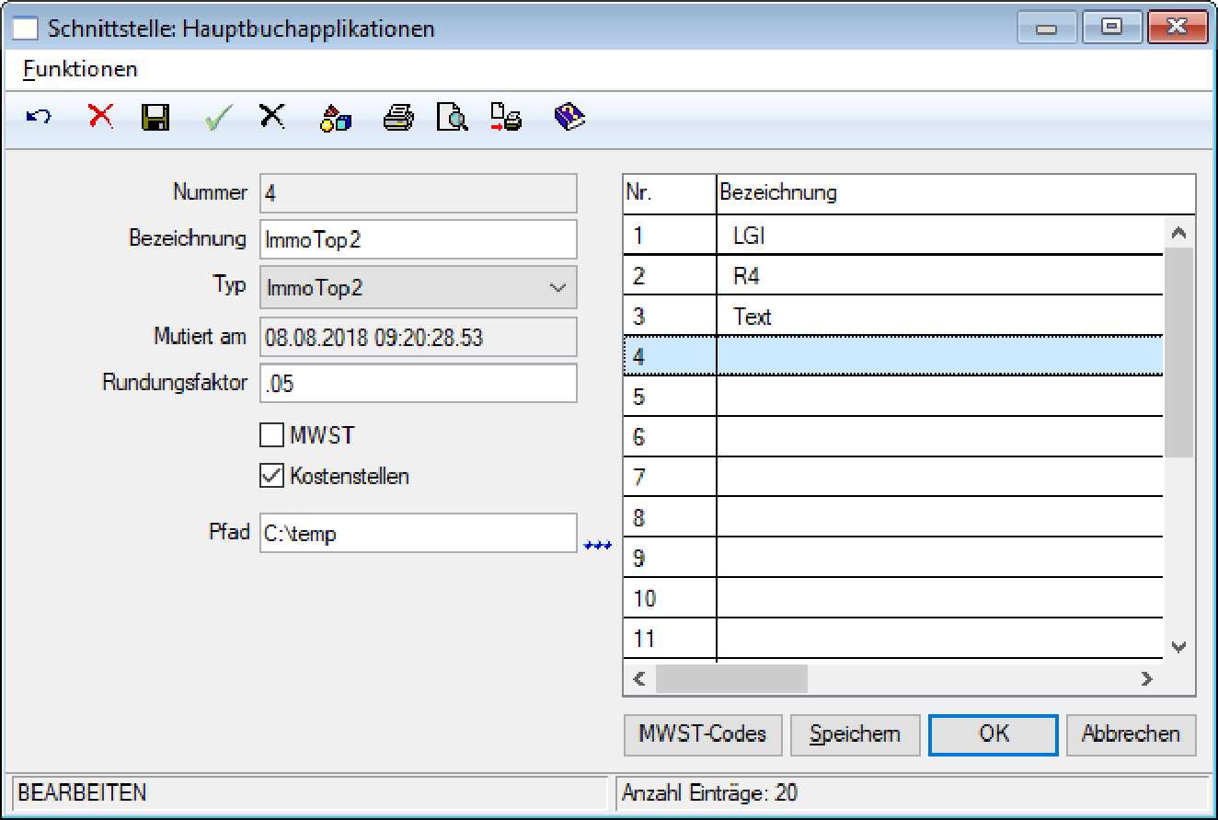The image size is (1218, 820).
Task: Click the Nr. column header
Action: click(x=670, y=193)
